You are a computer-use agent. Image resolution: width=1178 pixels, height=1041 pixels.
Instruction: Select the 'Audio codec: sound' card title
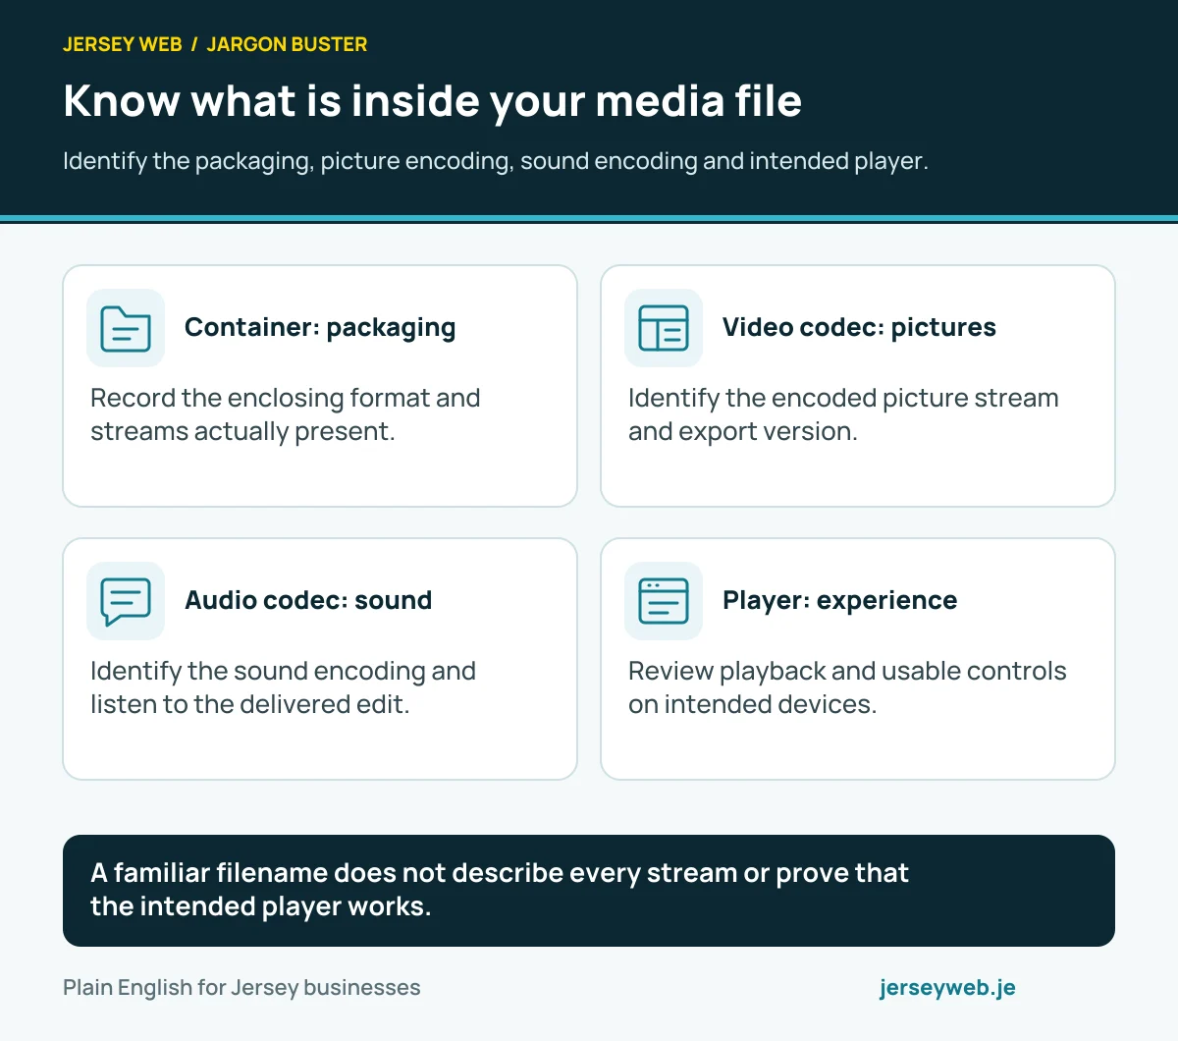(308, 600)
